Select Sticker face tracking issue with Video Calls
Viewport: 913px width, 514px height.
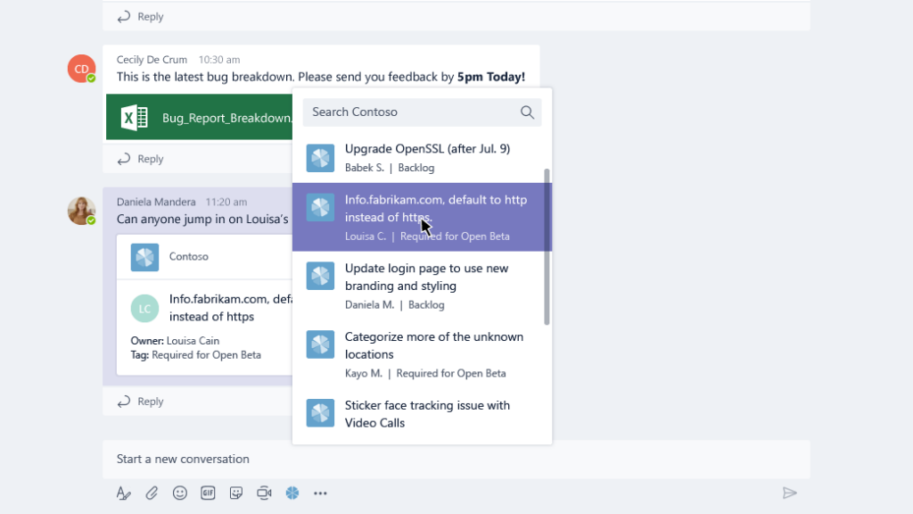[422, 414]
